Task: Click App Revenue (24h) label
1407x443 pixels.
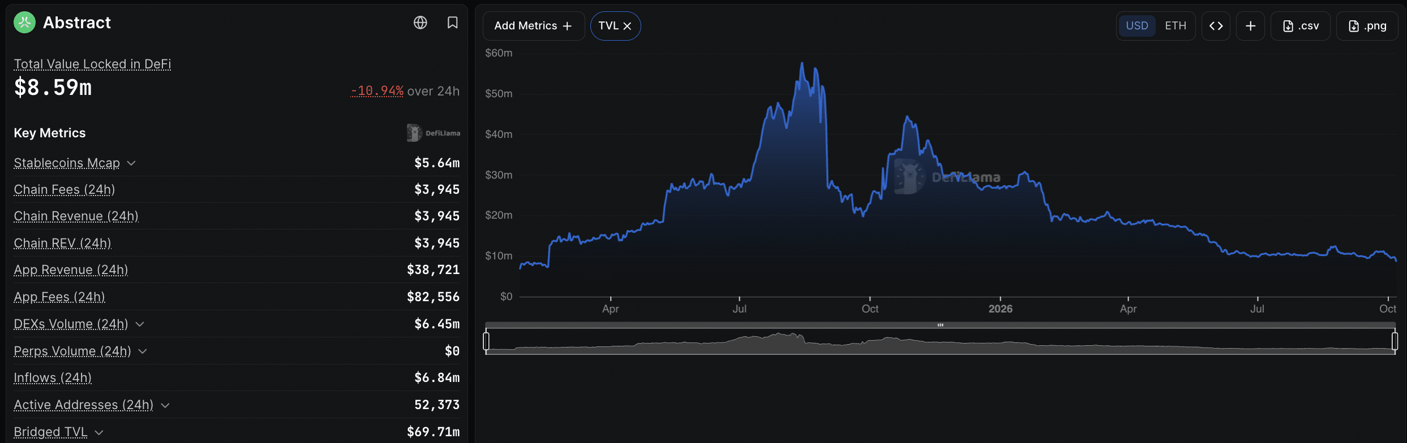Action: point(71,270)
